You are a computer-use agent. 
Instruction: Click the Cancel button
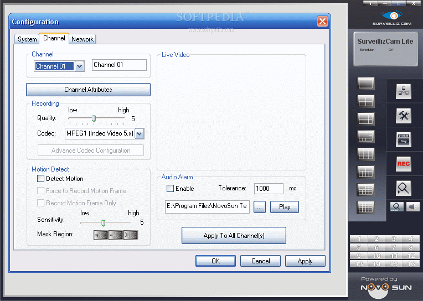coord(260,261)
